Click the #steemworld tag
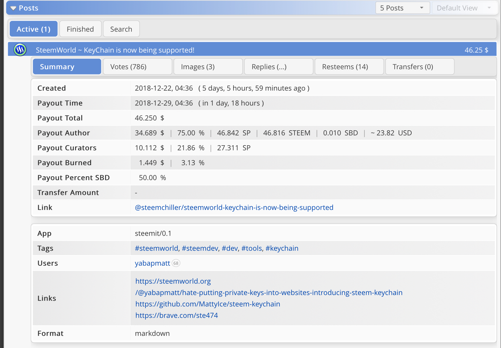Image resolution: width=501 pixels, height=348 pixels. (x=157, y=248)
